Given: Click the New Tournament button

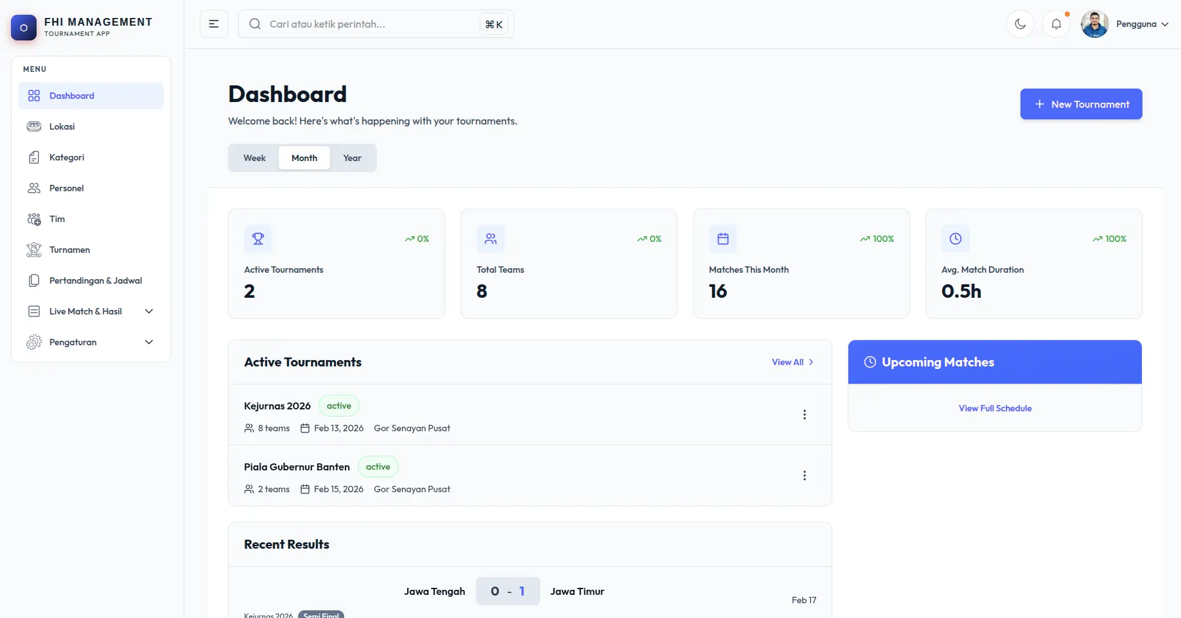Looking at the screenshot, I should pyautogui.click(x=1081, y=104).
